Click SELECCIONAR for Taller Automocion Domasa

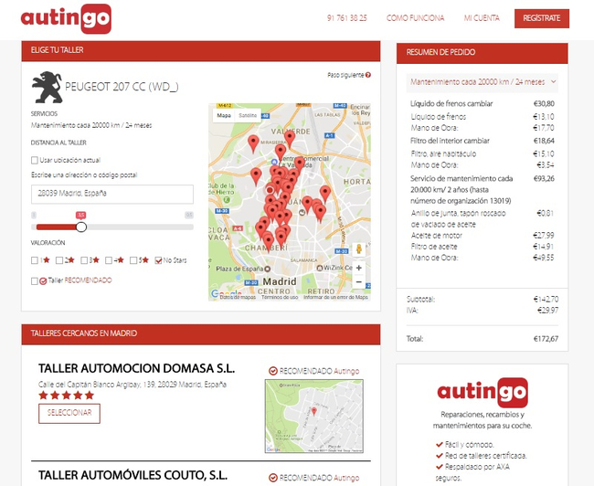click(69, 413)
